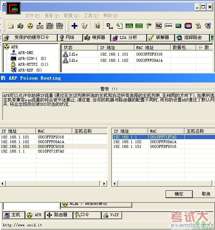215x230 pixels.
Task: Click the first green chip decoder icon
Action: pyautogui.click(x=129, y=26)
